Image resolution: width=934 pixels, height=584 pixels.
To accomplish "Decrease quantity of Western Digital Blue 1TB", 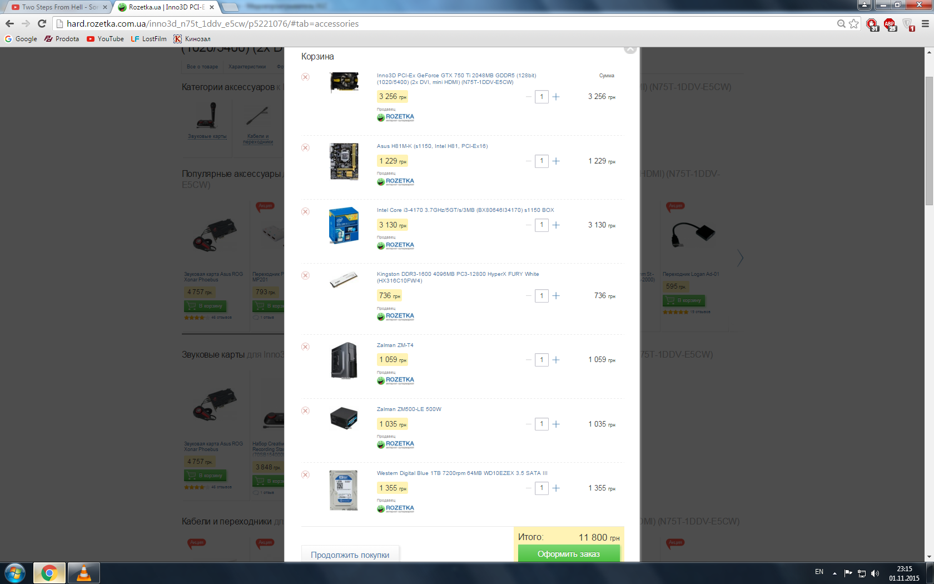I will pyautogui.click(x=528, y=488).
